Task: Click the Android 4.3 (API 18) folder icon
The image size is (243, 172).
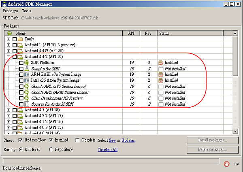Action: (20, 110)
